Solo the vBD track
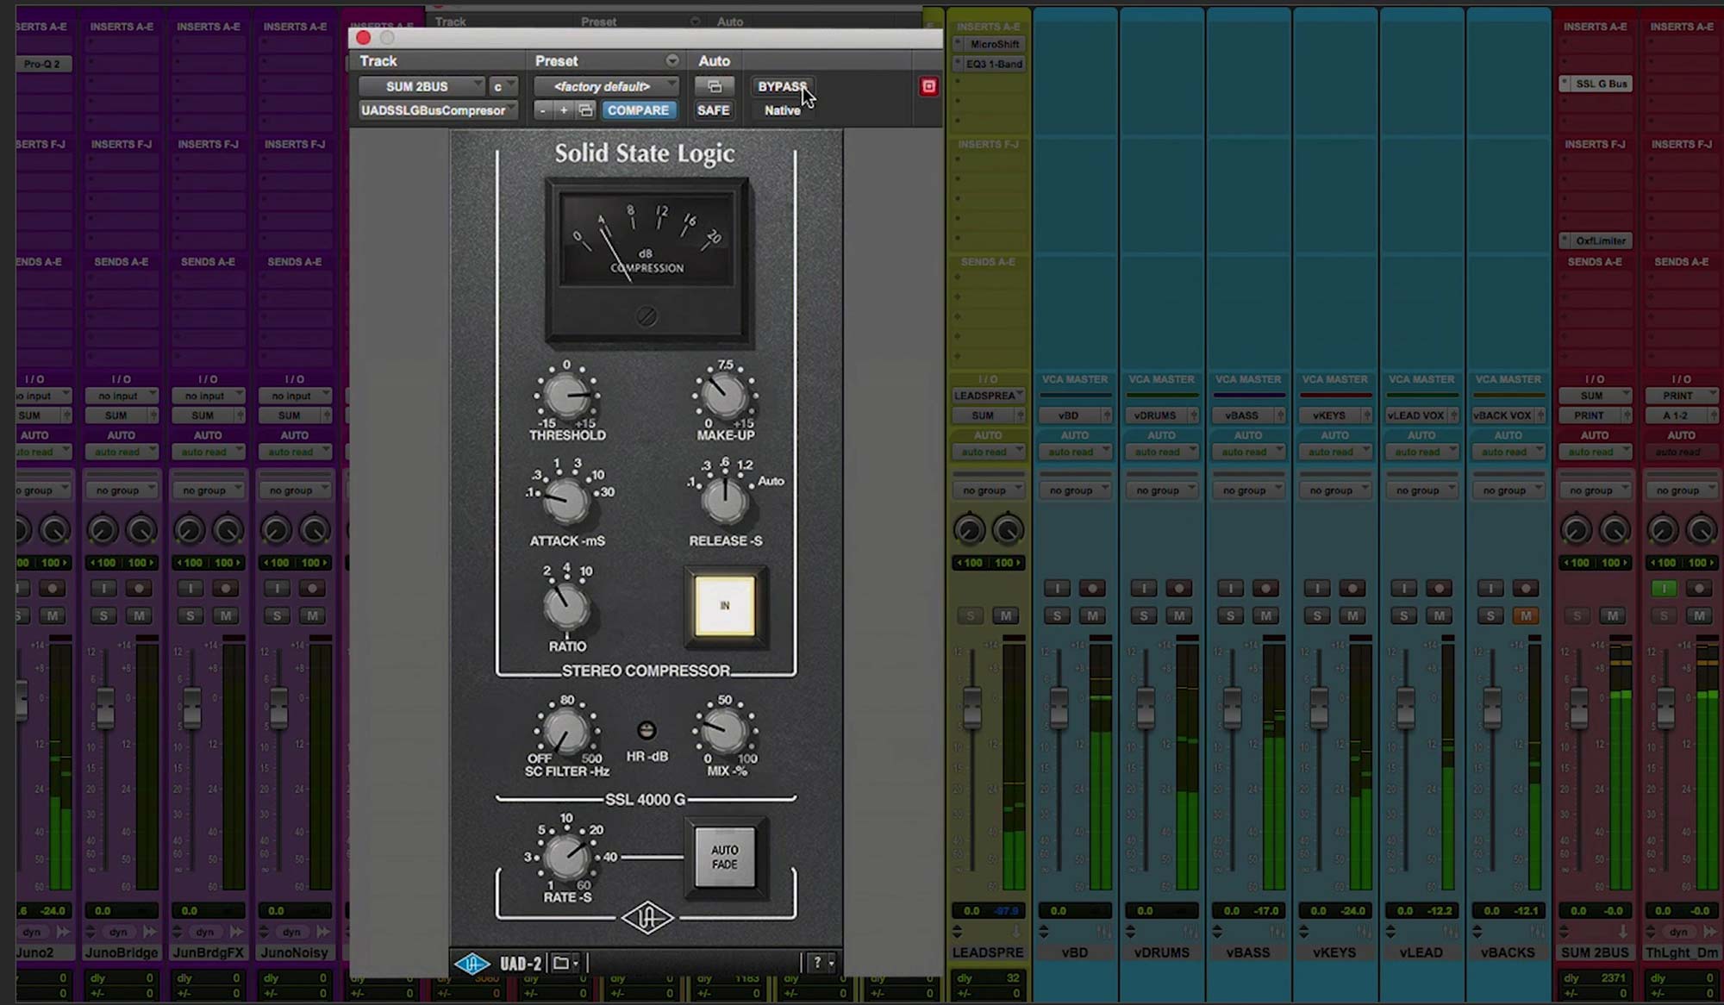This screenshot has width=1724, height=1005. [1058, 615]
